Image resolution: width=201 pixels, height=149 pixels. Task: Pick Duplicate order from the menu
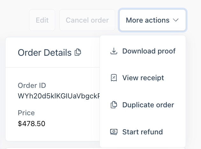click(x=148, y=105)
